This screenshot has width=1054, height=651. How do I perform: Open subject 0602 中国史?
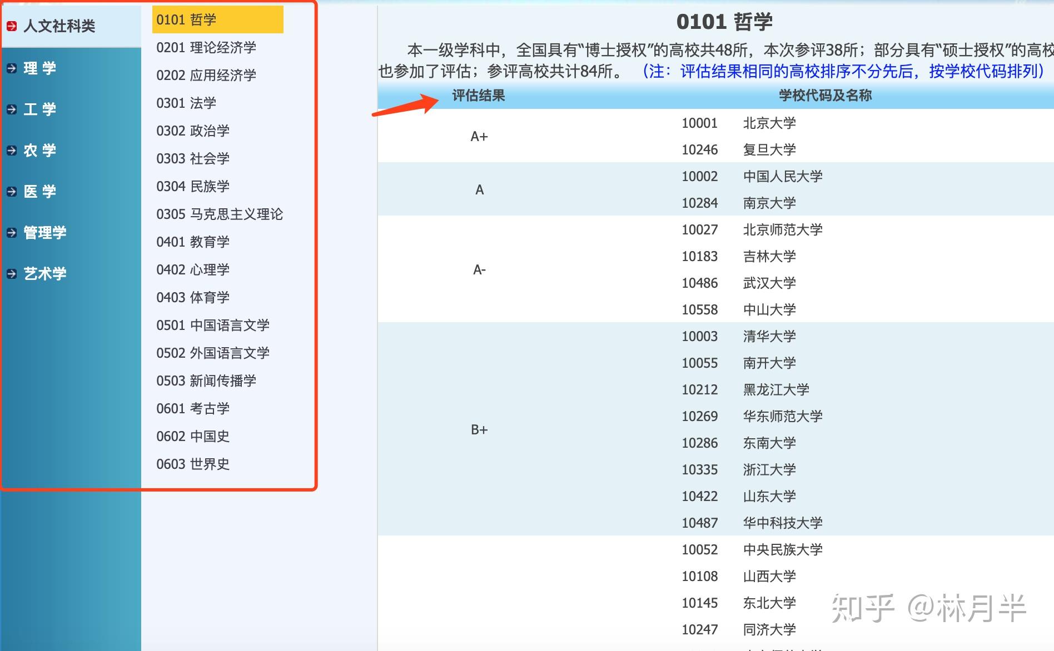coord(193,436)
